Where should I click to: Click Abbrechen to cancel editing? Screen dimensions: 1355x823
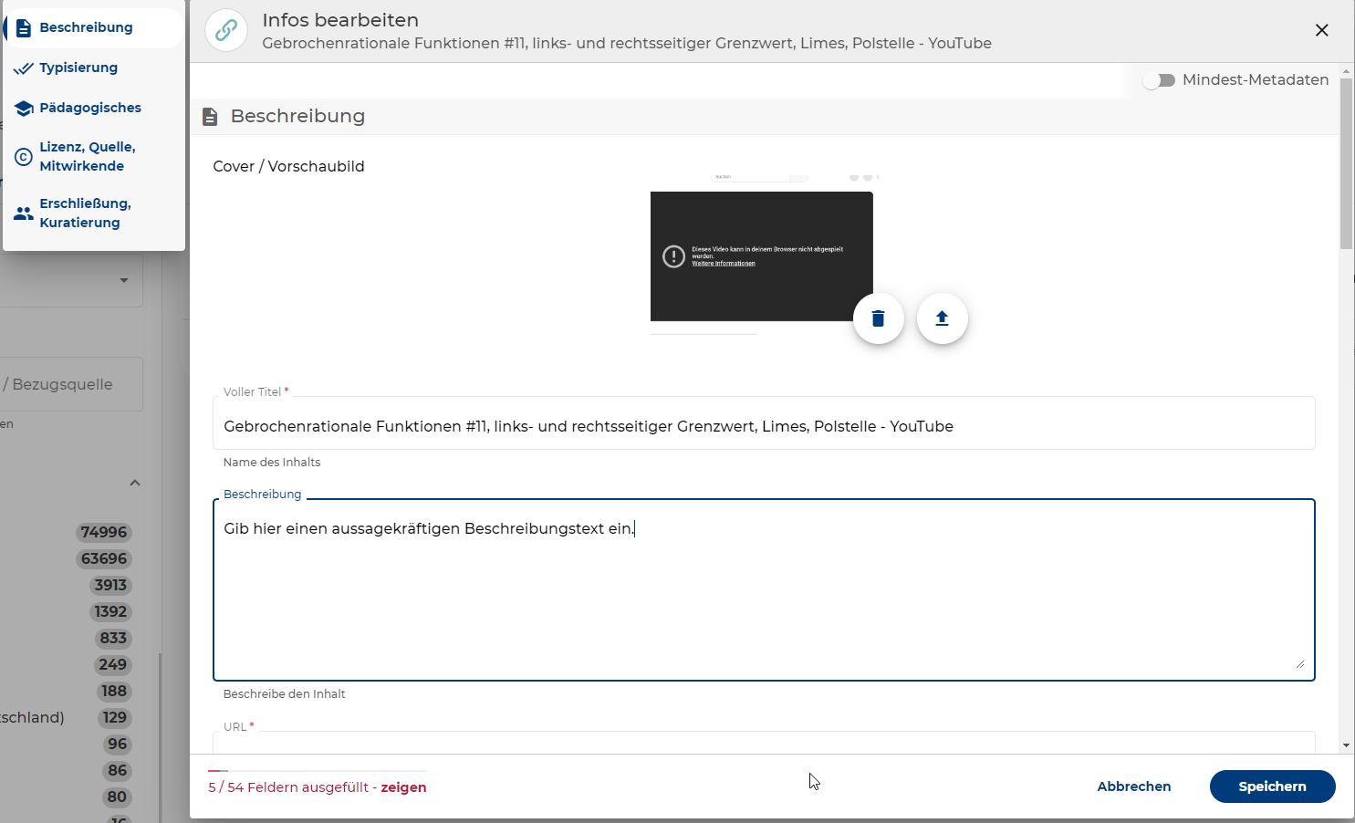(x=1133, y=787)
